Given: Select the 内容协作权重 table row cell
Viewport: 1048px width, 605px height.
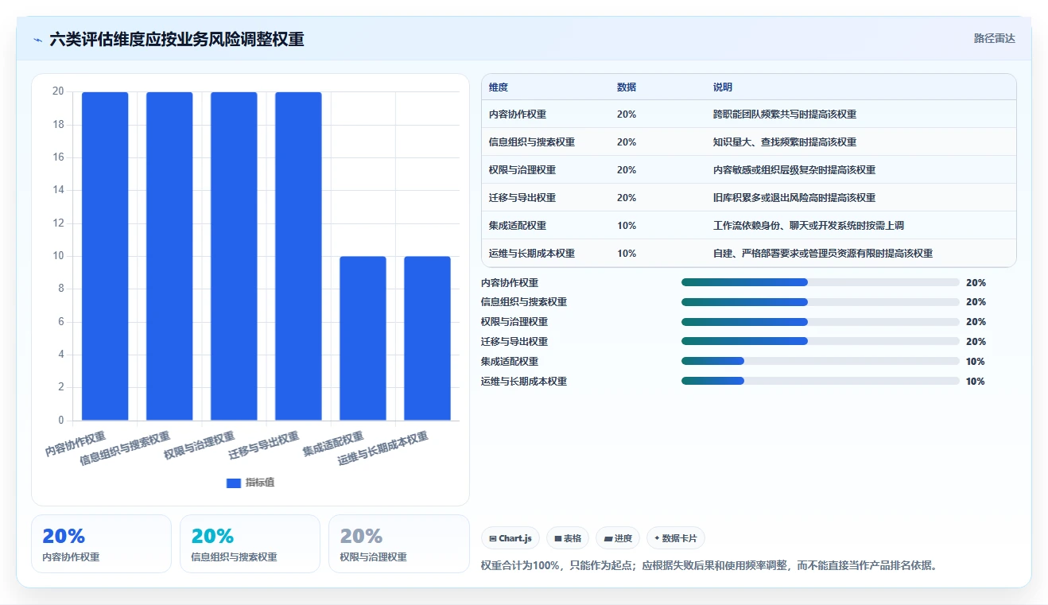Looking at the screenshot, I should [518, 114].
